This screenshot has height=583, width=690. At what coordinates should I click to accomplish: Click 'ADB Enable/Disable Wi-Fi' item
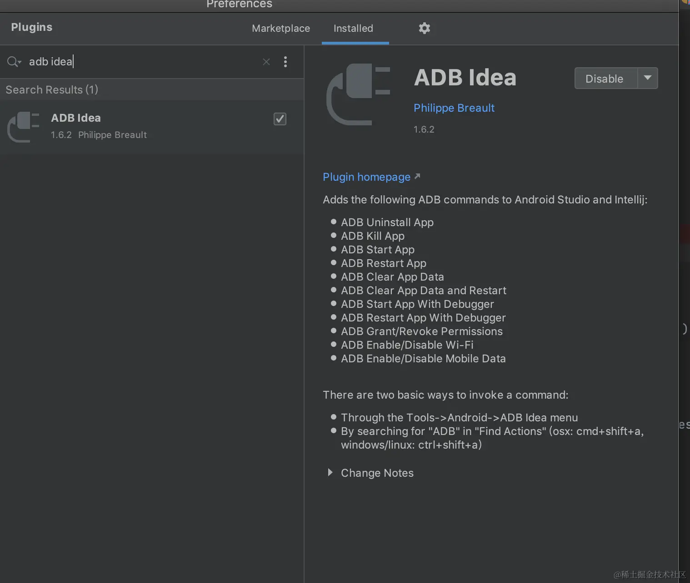pos(407,345)
